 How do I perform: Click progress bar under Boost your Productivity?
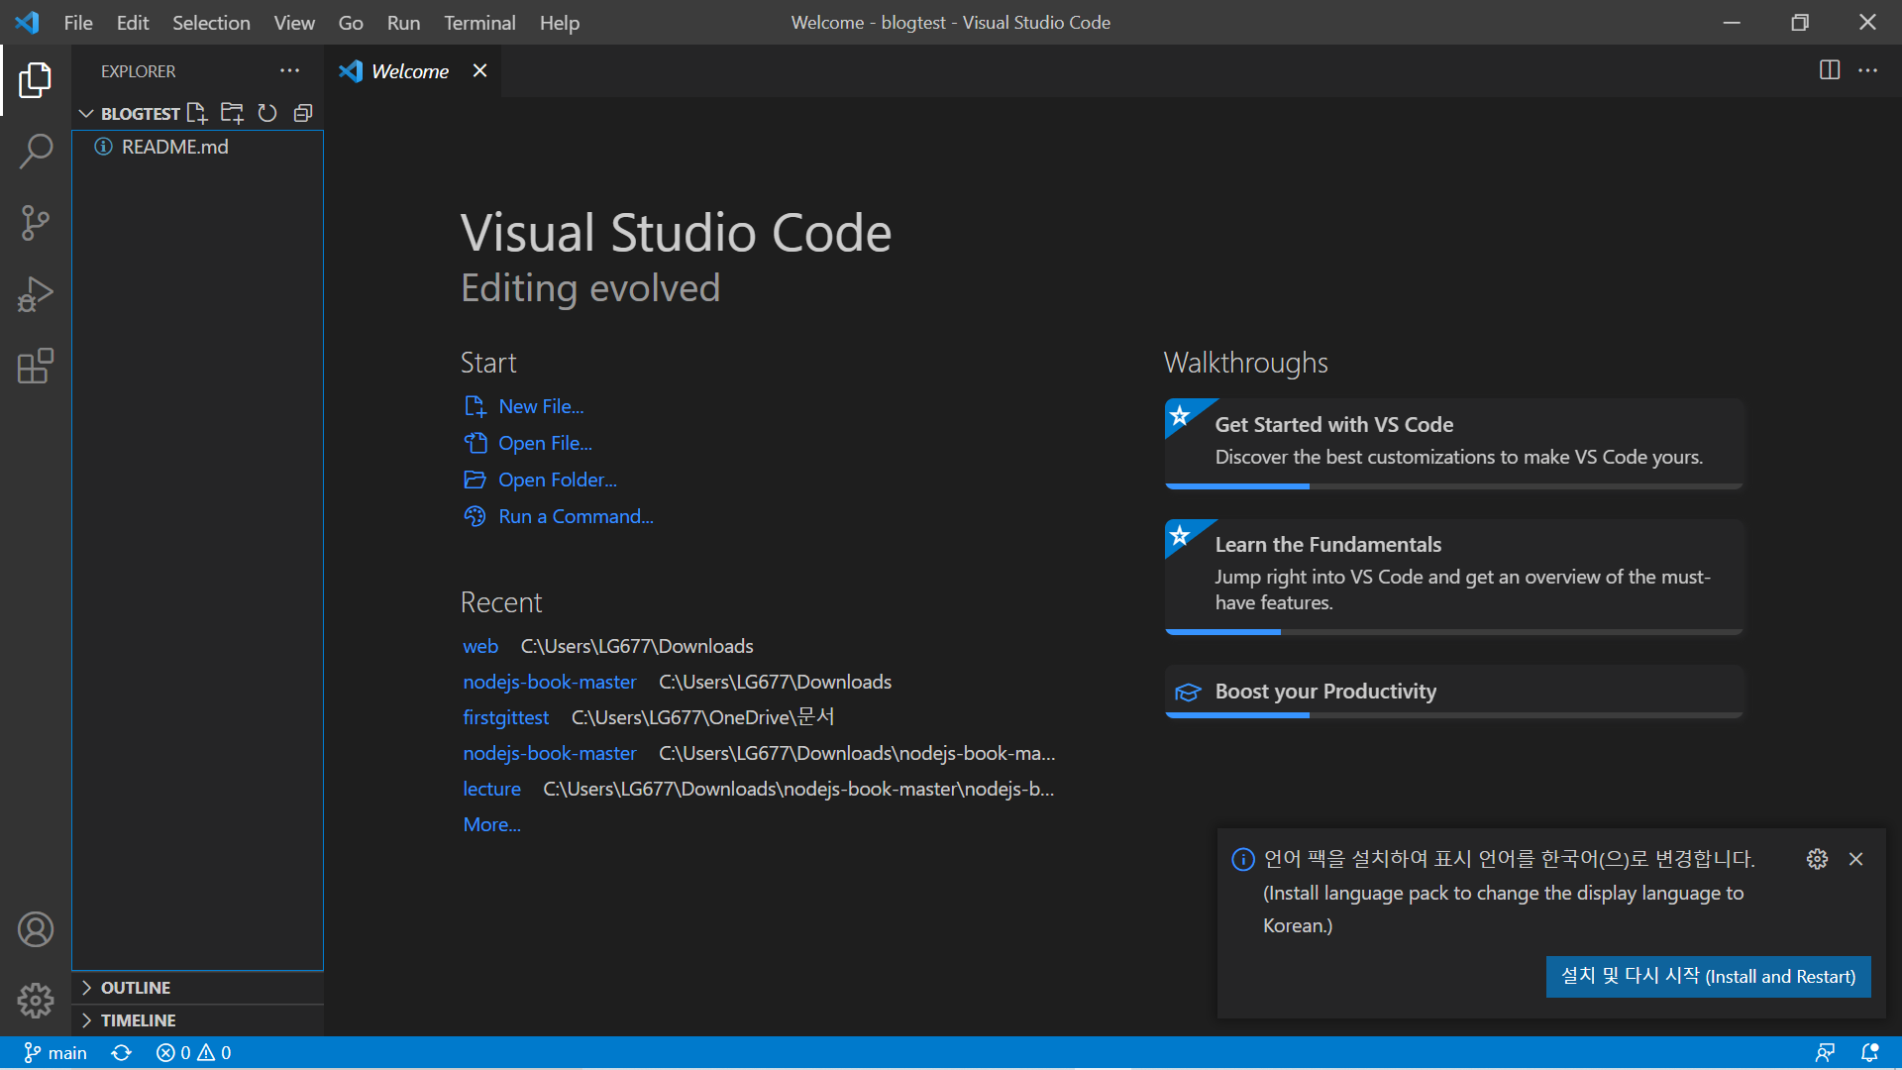click(1453, 714)
